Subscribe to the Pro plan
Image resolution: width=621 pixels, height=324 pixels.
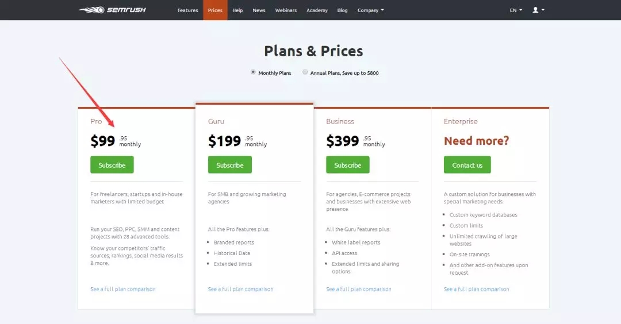point(112,165)
